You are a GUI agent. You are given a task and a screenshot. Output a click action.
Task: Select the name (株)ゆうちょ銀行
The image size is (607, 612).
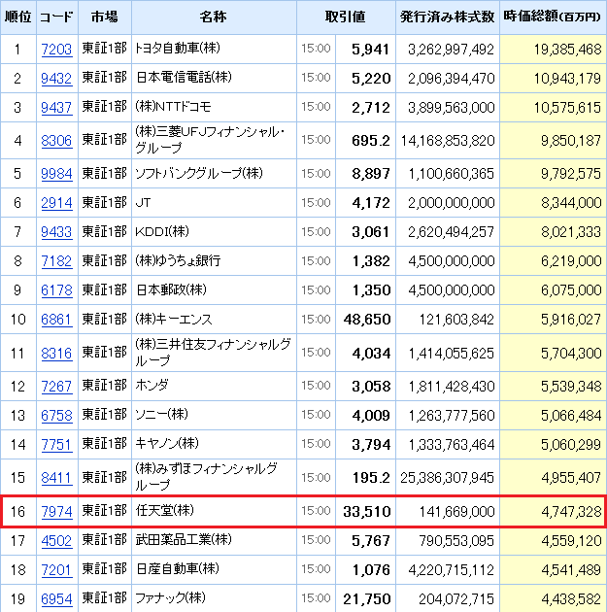tap(178, 260)
